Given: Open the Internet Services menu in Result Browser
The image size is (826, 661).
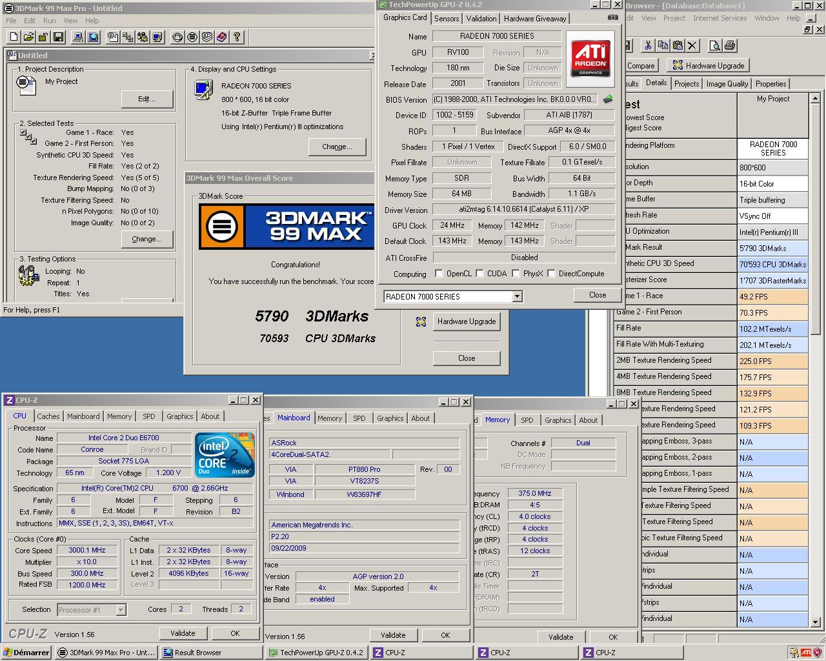Looking at the screenshot, I should click(720, 18).
